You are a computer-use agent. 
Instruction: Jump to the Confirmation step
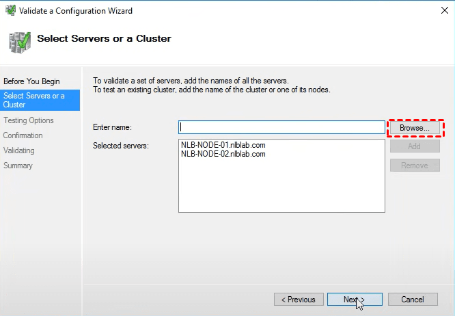(x=23, y=135)
